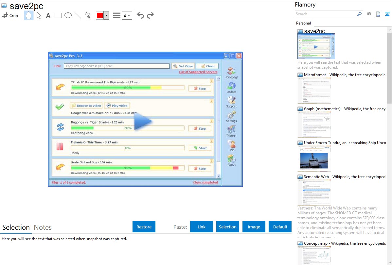Open the Microformat Wikipedia snapshot thumbnail

pos(314,91)
